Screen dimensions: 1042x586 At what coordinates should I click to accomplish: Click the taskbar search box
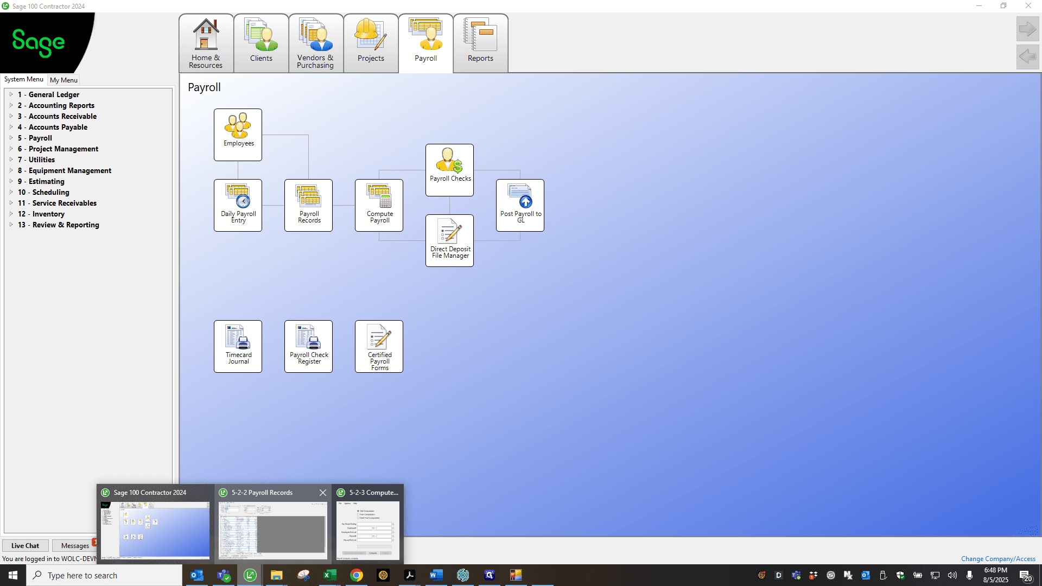[x=104, y=575]
